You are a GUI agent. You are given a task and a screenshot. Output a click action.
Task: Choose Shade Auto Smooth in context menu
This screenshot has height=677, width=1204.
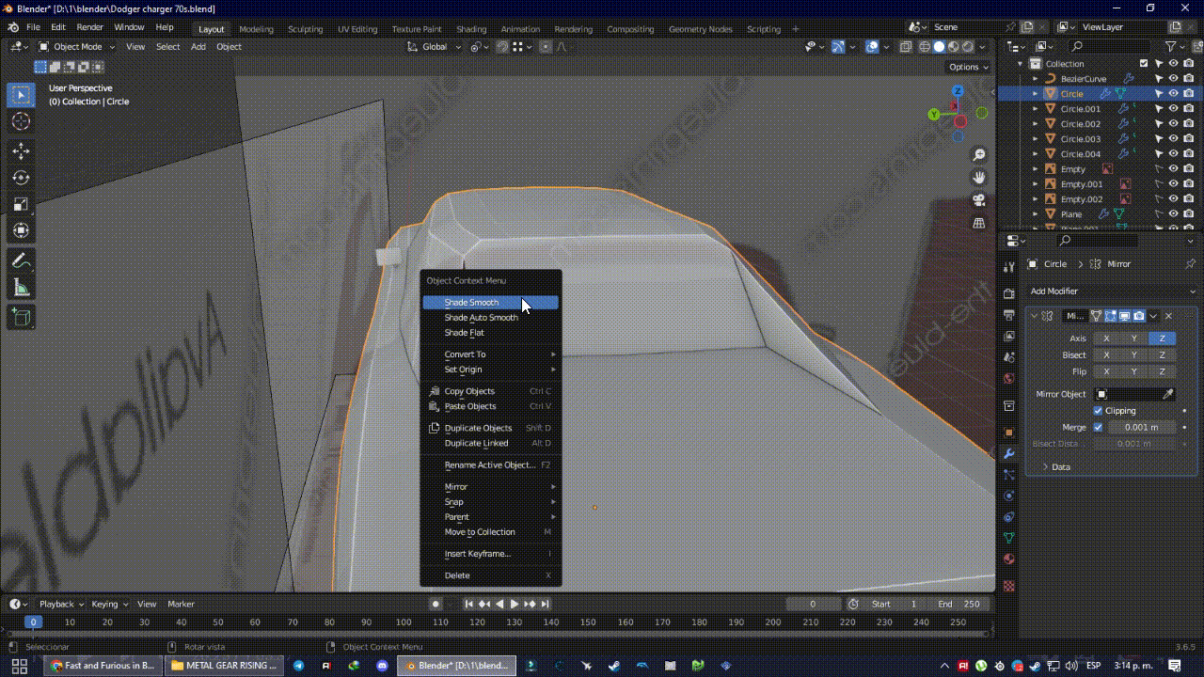click(x=490, y=318)
